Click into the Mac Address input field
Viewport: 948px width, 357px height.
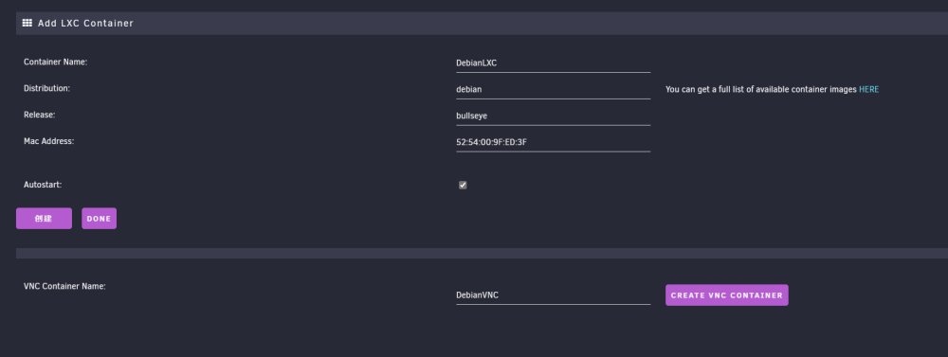(x=554, y=143)
